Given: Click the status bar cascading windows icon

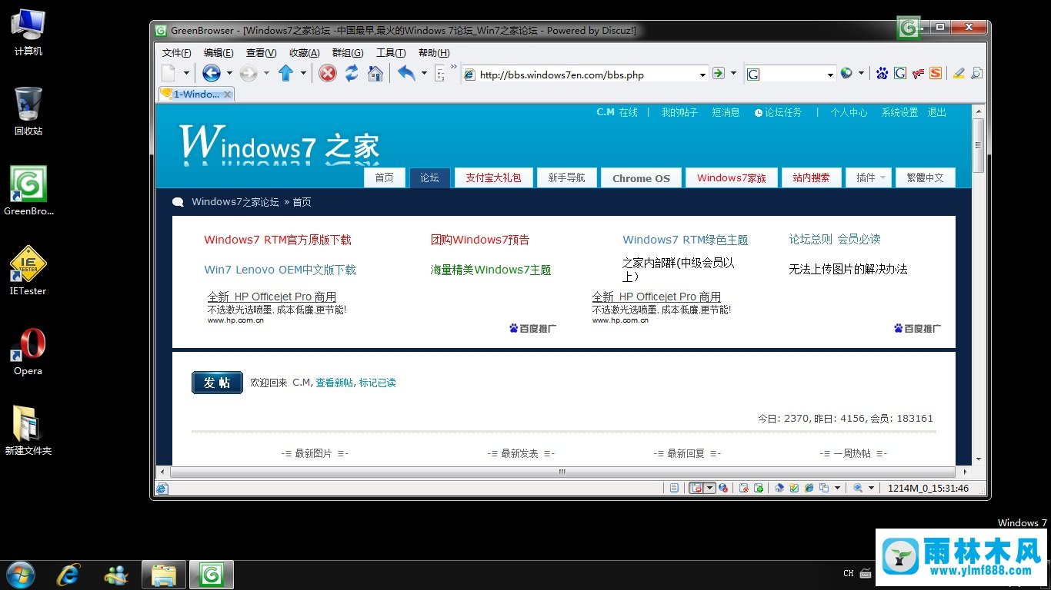Looking at the screenshot, I should [824, 488].
